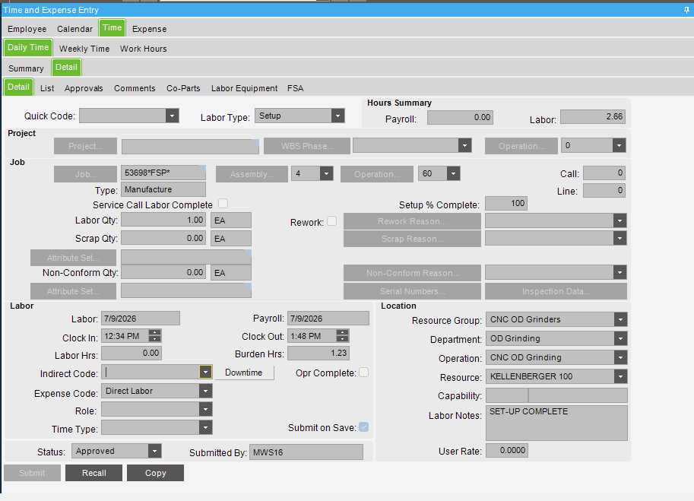Click the Labor date field 7/9/2026
The height and width of the screenshot is (501, 694).
point(141,319)
